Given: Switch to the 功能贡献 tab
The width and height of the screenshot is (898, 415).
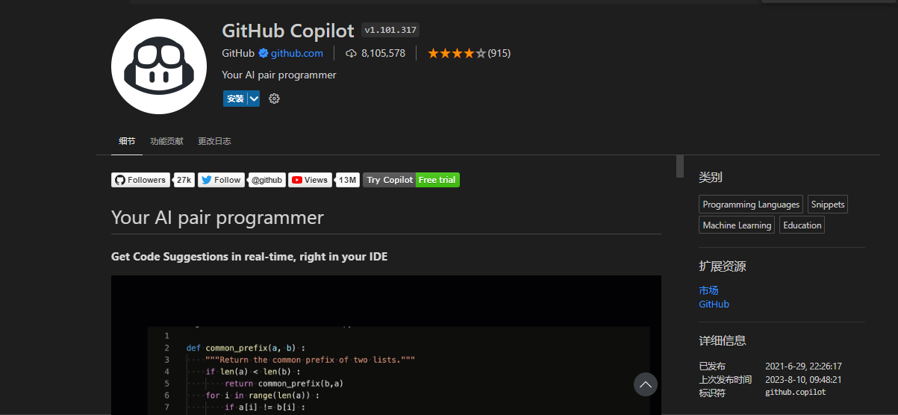Looking at the screenshot, I should click(166, 141).
